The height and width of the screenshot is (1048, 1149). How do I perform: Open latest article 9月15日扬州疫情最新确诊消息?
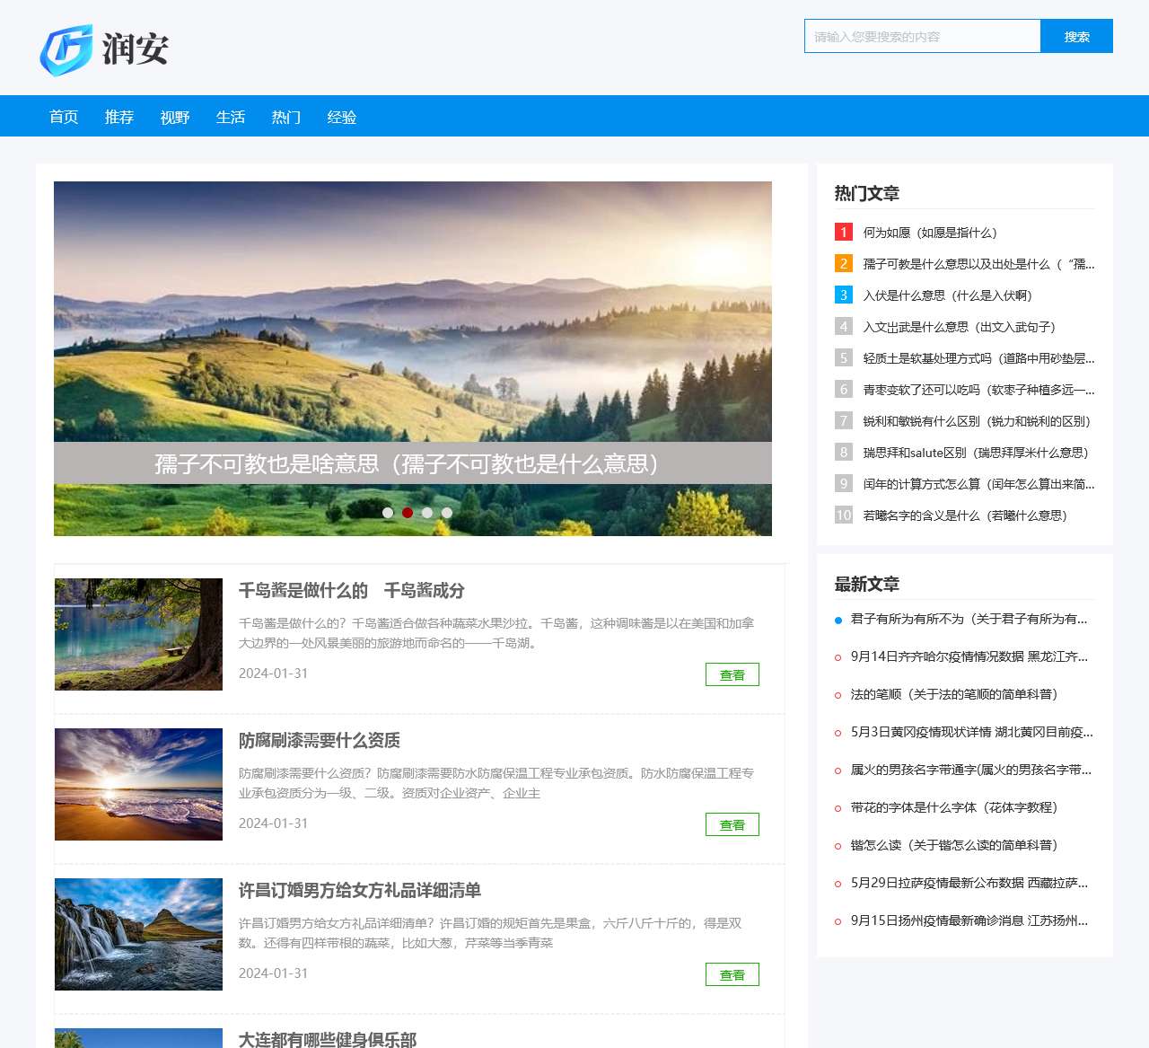[x=969, y=920]
